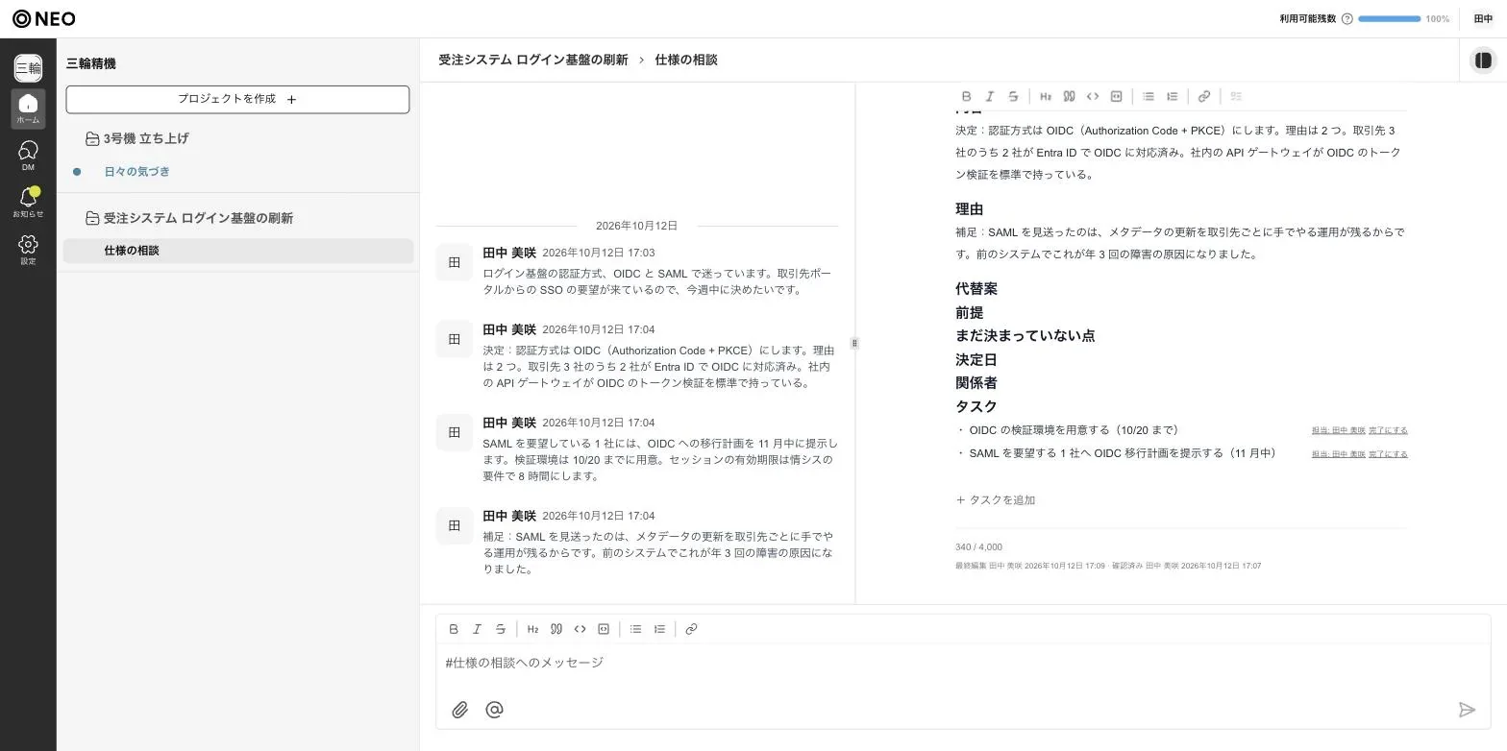Screen dimensions: 1507x751
Task: Insert numbered list in the message composer toolbar
Action: click(659, 629)
